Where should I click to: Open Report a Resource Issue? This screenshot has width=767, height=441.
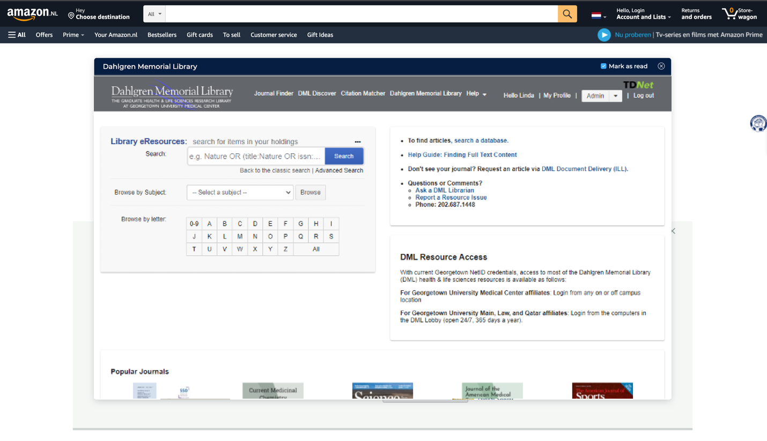tap(451, 197)
